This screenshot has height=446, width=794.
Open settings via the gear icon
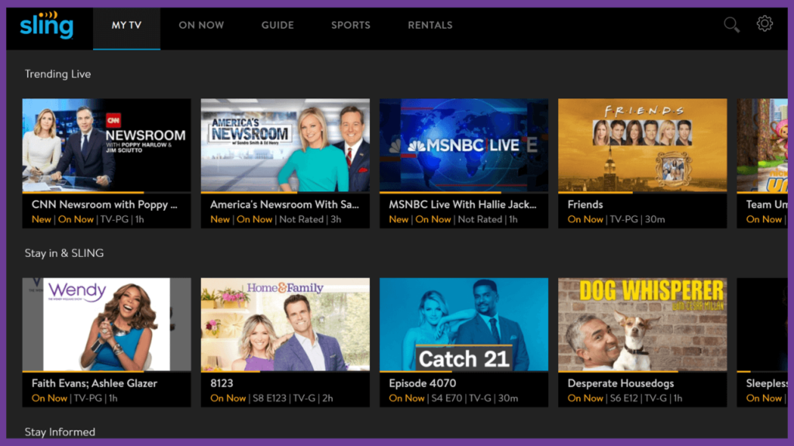tap(765, 24)
